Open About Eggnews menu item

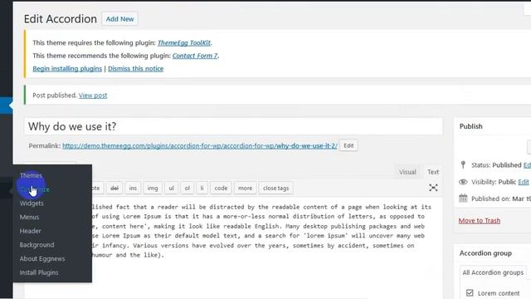[x=42, y=258]
